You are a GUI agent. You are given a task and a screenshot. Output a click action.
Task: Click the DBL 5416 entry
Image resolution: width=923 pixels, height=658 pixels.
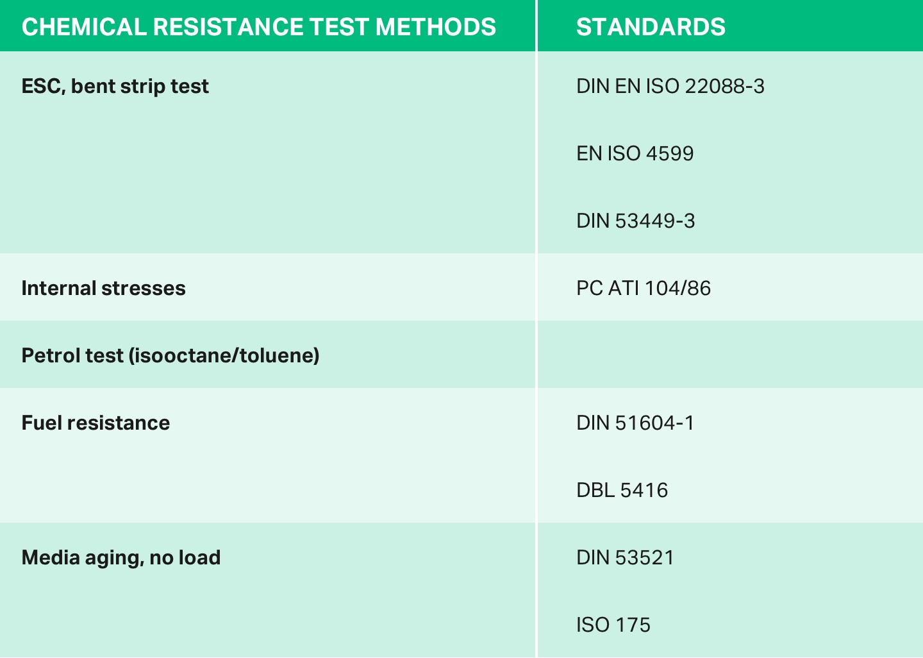point(622,491)
